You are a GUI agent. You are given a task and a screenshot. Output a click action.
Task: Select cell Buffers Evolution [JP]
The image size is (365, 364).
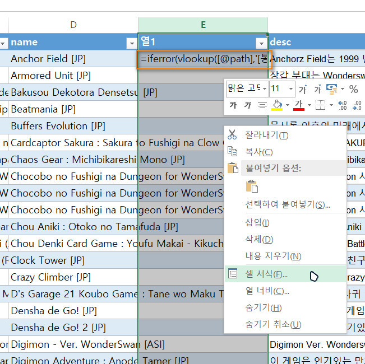click(73, 126)
